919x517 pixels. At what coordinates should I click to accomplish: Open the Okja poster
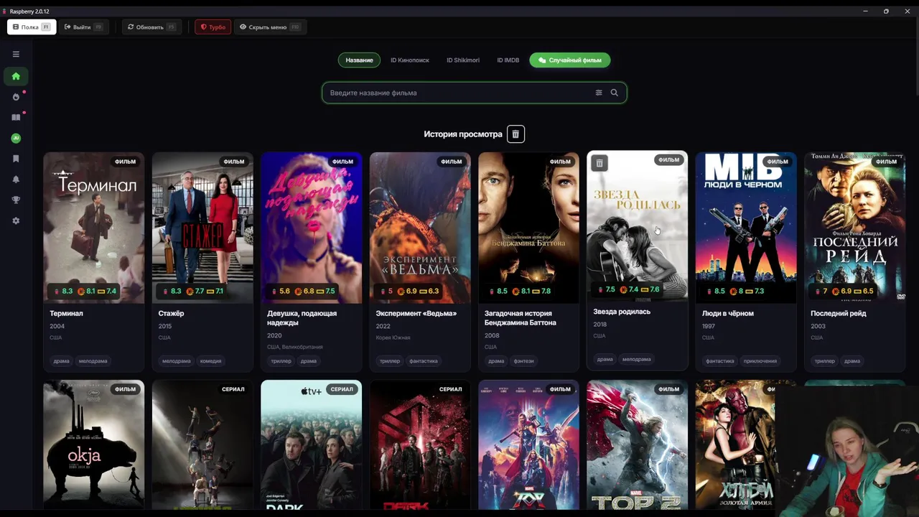click(93, 444)
